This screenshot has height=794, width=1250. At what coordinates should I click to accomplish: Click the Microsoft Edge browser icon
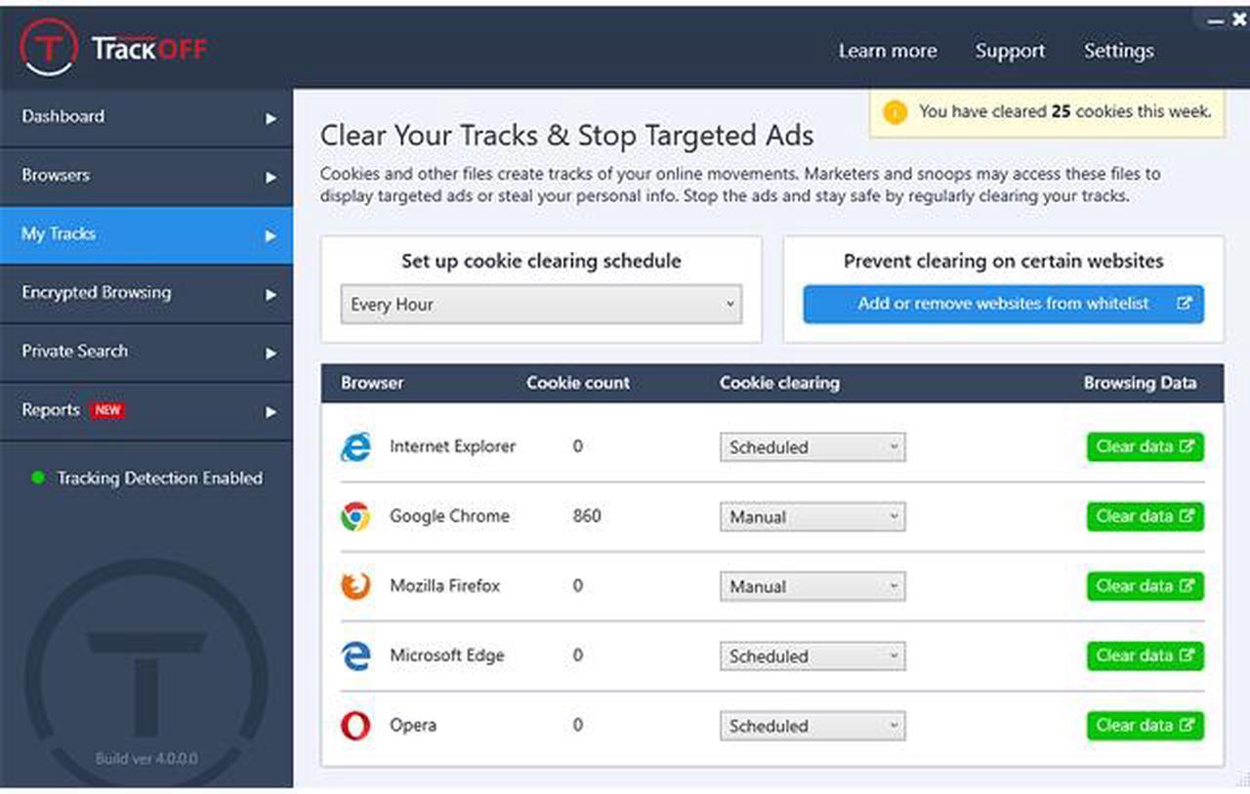pos(355,655)
